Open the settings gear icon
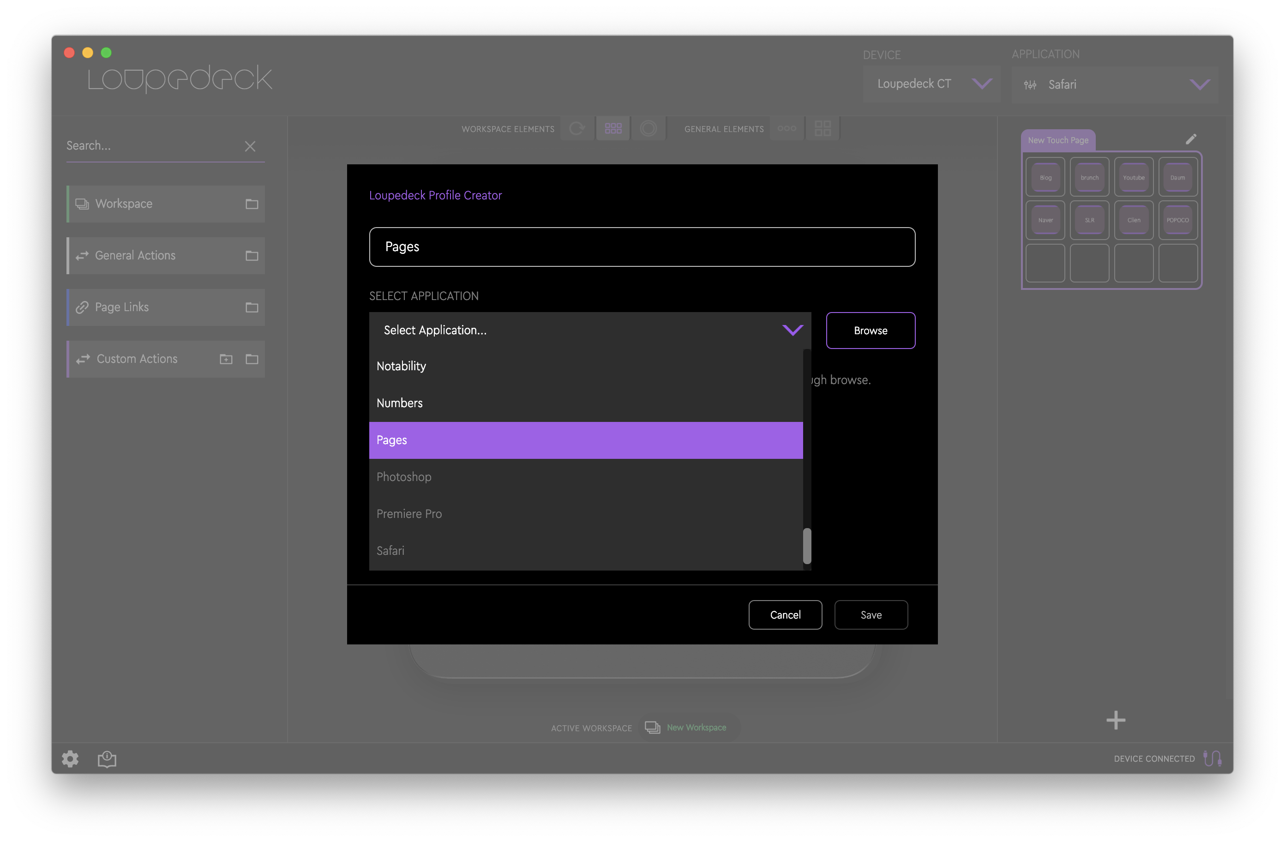The width and height of the screenshot is (1285, 842). [x=70, y=759]
